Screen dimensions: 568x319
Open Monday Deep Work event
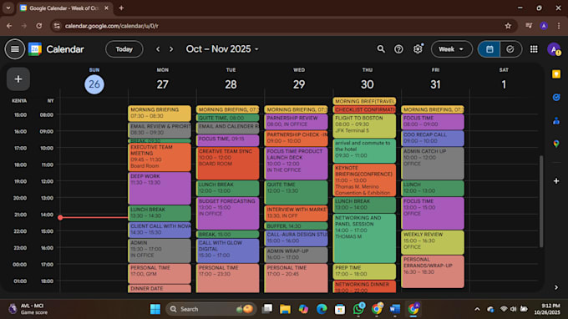click(x=160, y=188)
